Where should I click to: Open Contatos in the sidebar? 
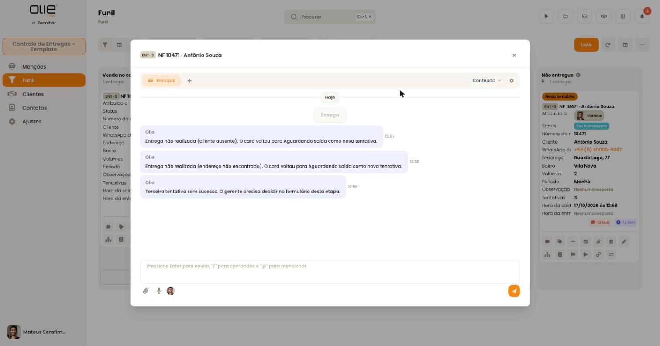tap(44, 108)
